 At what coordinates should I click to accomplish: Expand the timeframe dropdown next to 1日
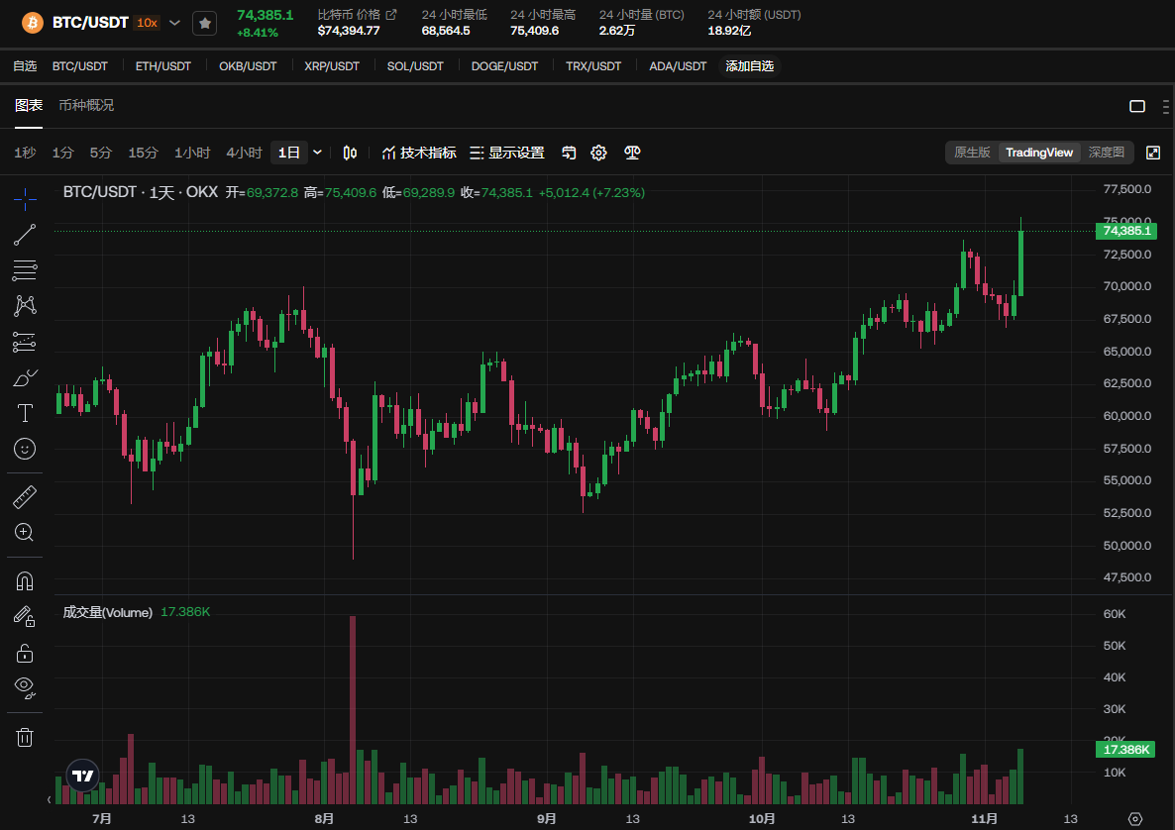click(x=317, y=153)
